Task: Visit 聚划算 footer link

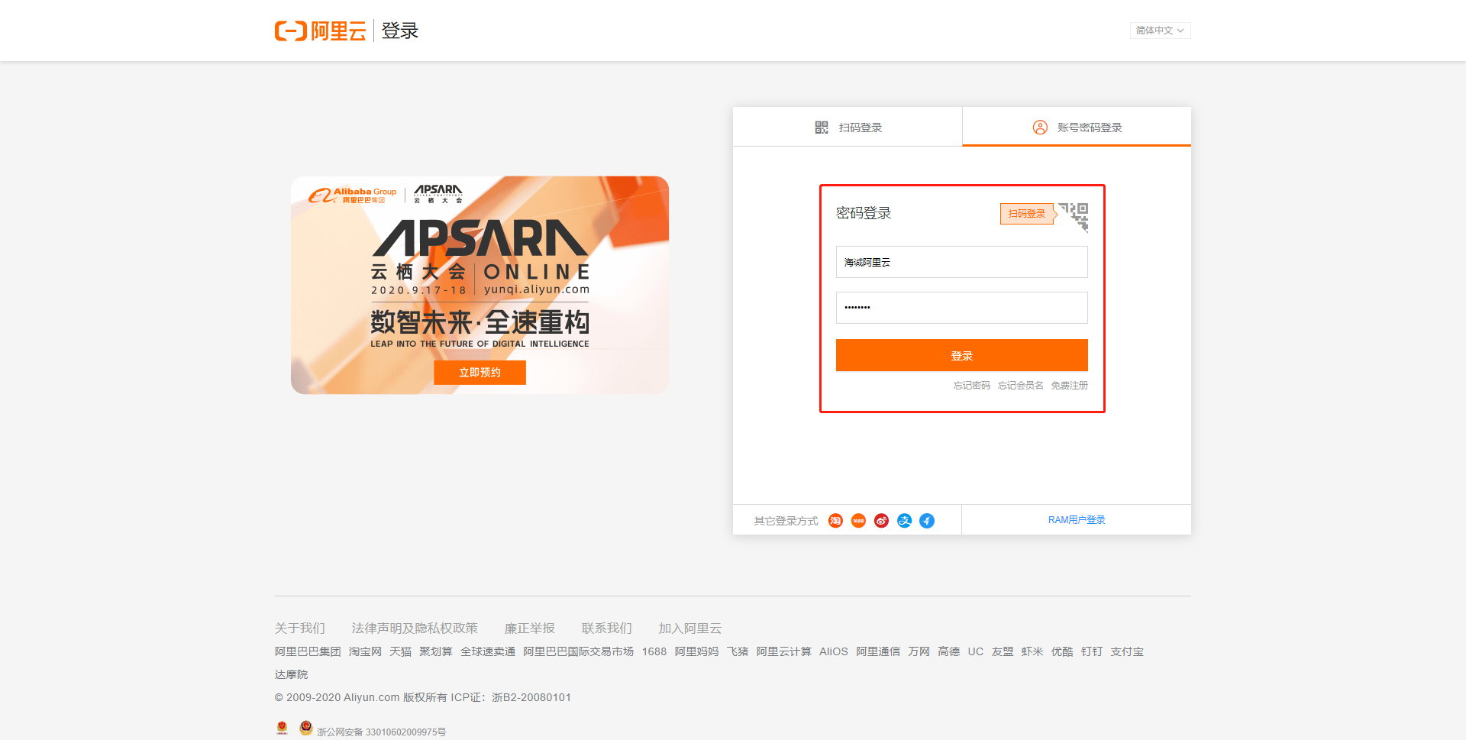Action: [435, 651]
